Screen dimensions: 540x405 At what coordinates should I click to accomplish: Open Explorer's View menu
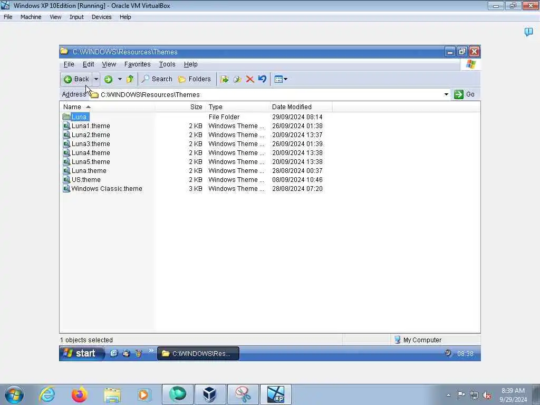click(109, 64)
